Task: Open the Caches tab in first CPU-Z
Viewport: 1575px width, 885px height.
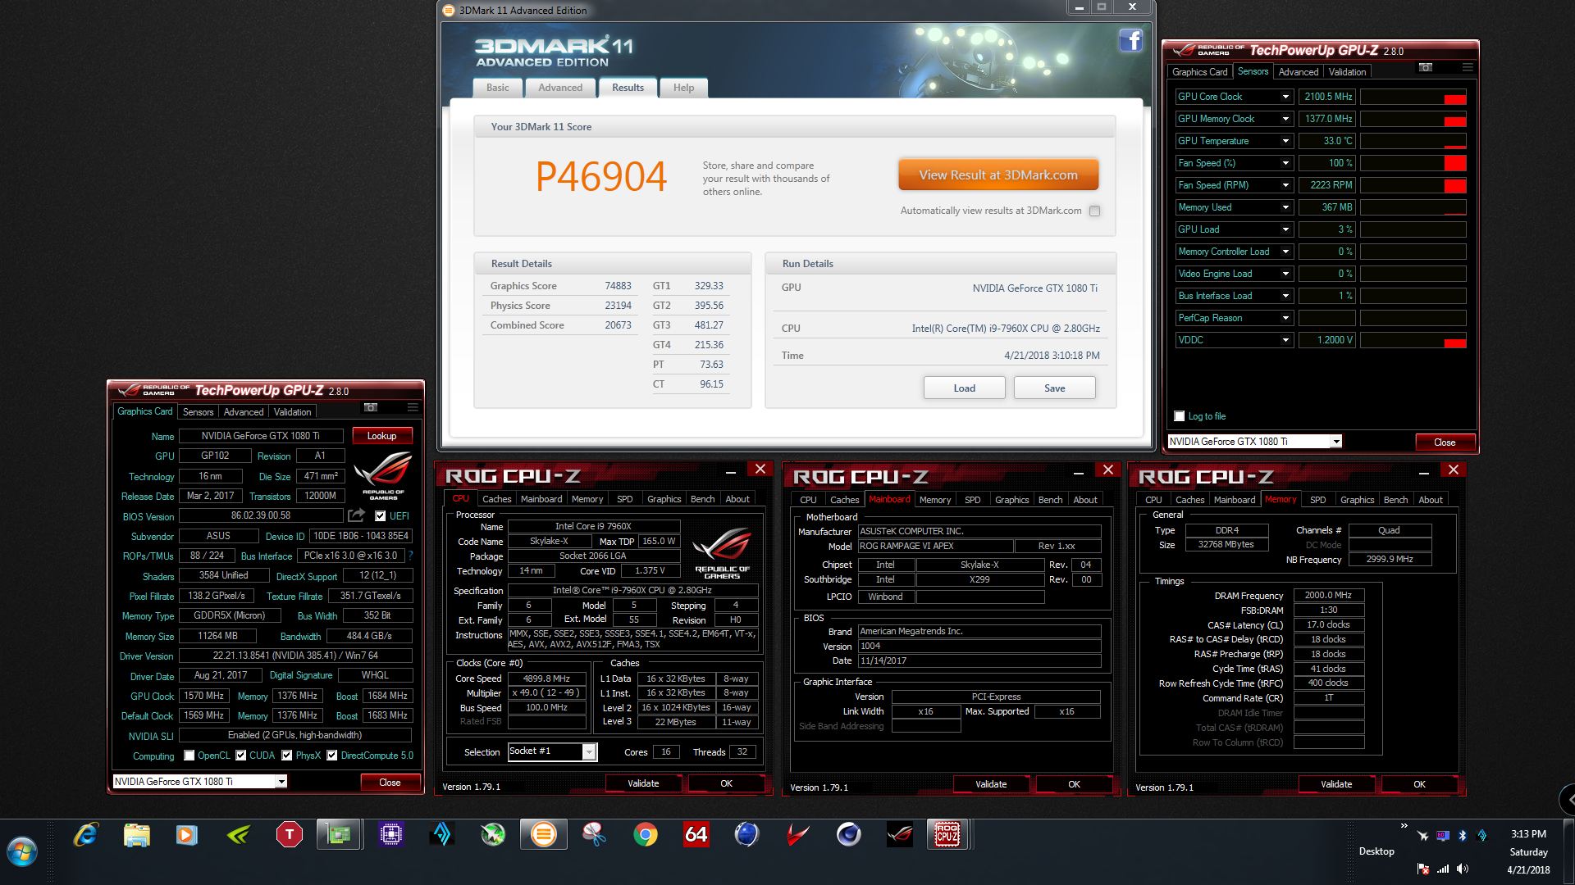Action: (x=496, y=499)
